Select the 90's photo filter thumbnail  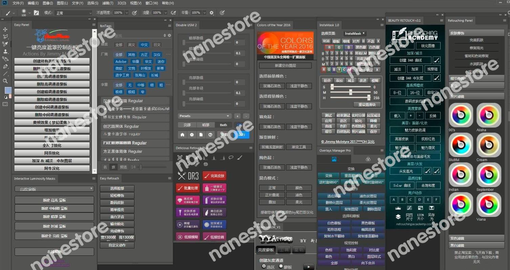click(461, 115)
